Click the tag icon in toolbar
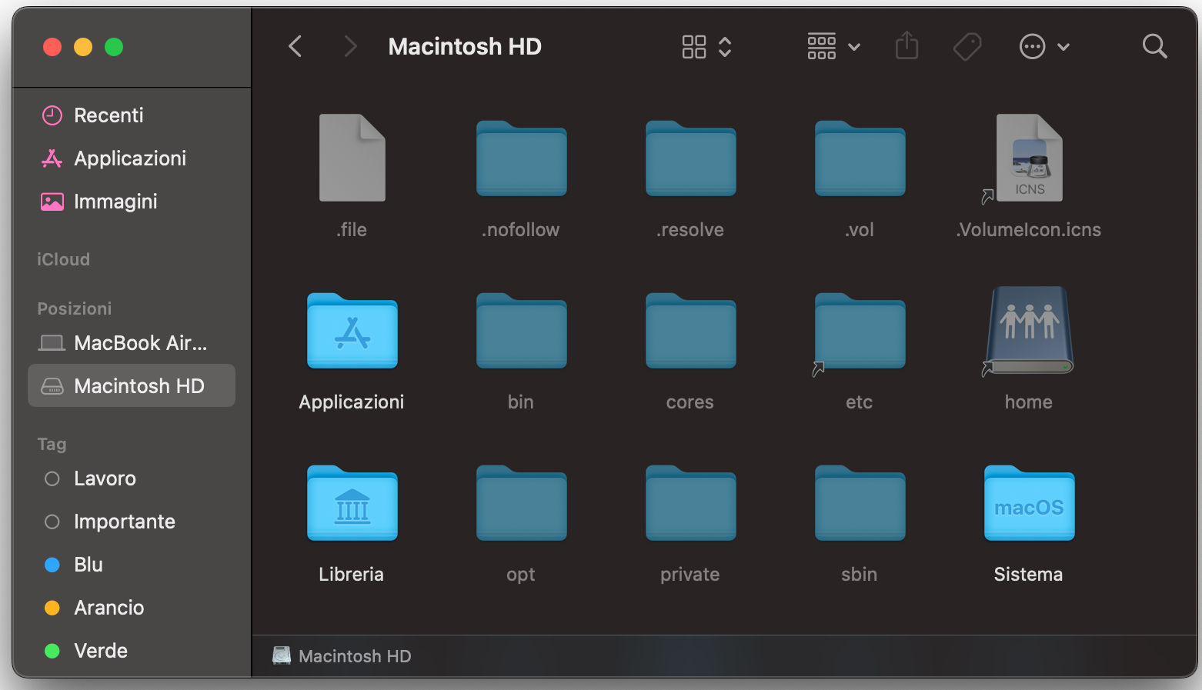 point(967,47)
